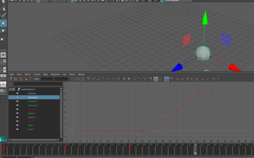Select the Lasso selection tool
Image resolution: width=254 pixels, height=158 pixels.
pyautogui.click(x=3, y=9)
